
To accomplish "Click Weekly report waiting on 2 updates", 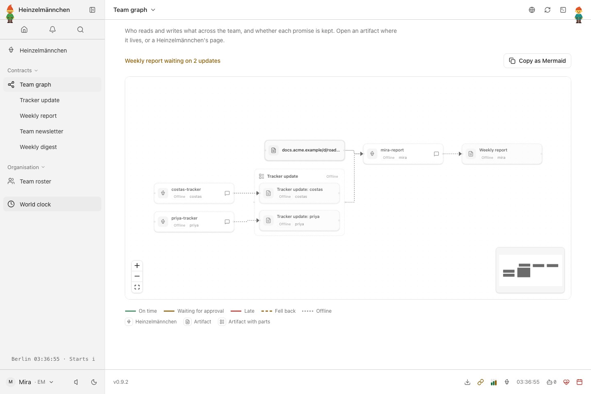I will [x=172, y=61].
